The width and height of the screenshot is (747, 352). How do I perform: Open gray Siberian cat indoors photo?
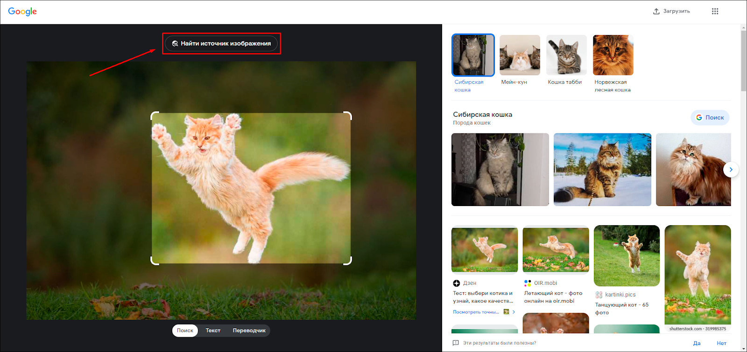point(500,170)
